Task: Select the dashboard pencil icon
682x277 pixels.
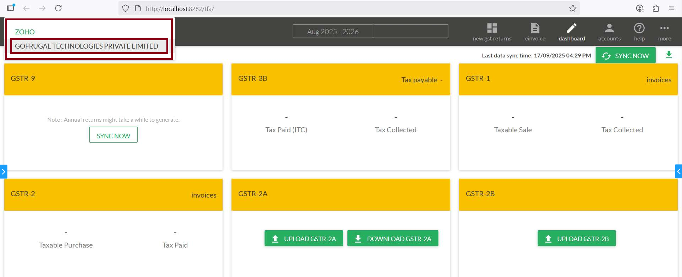Action: coord(571,28)
